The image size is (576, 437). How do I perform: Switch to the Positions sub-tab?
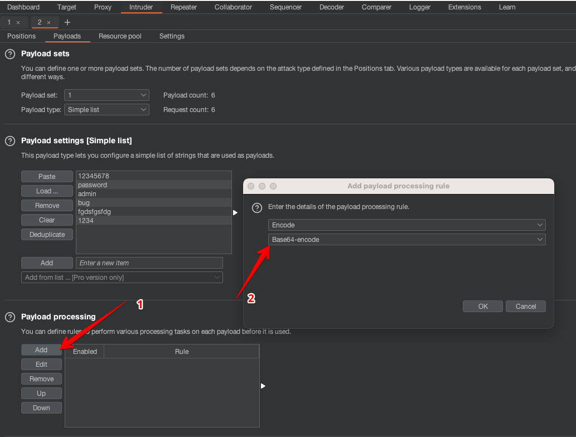22,36
